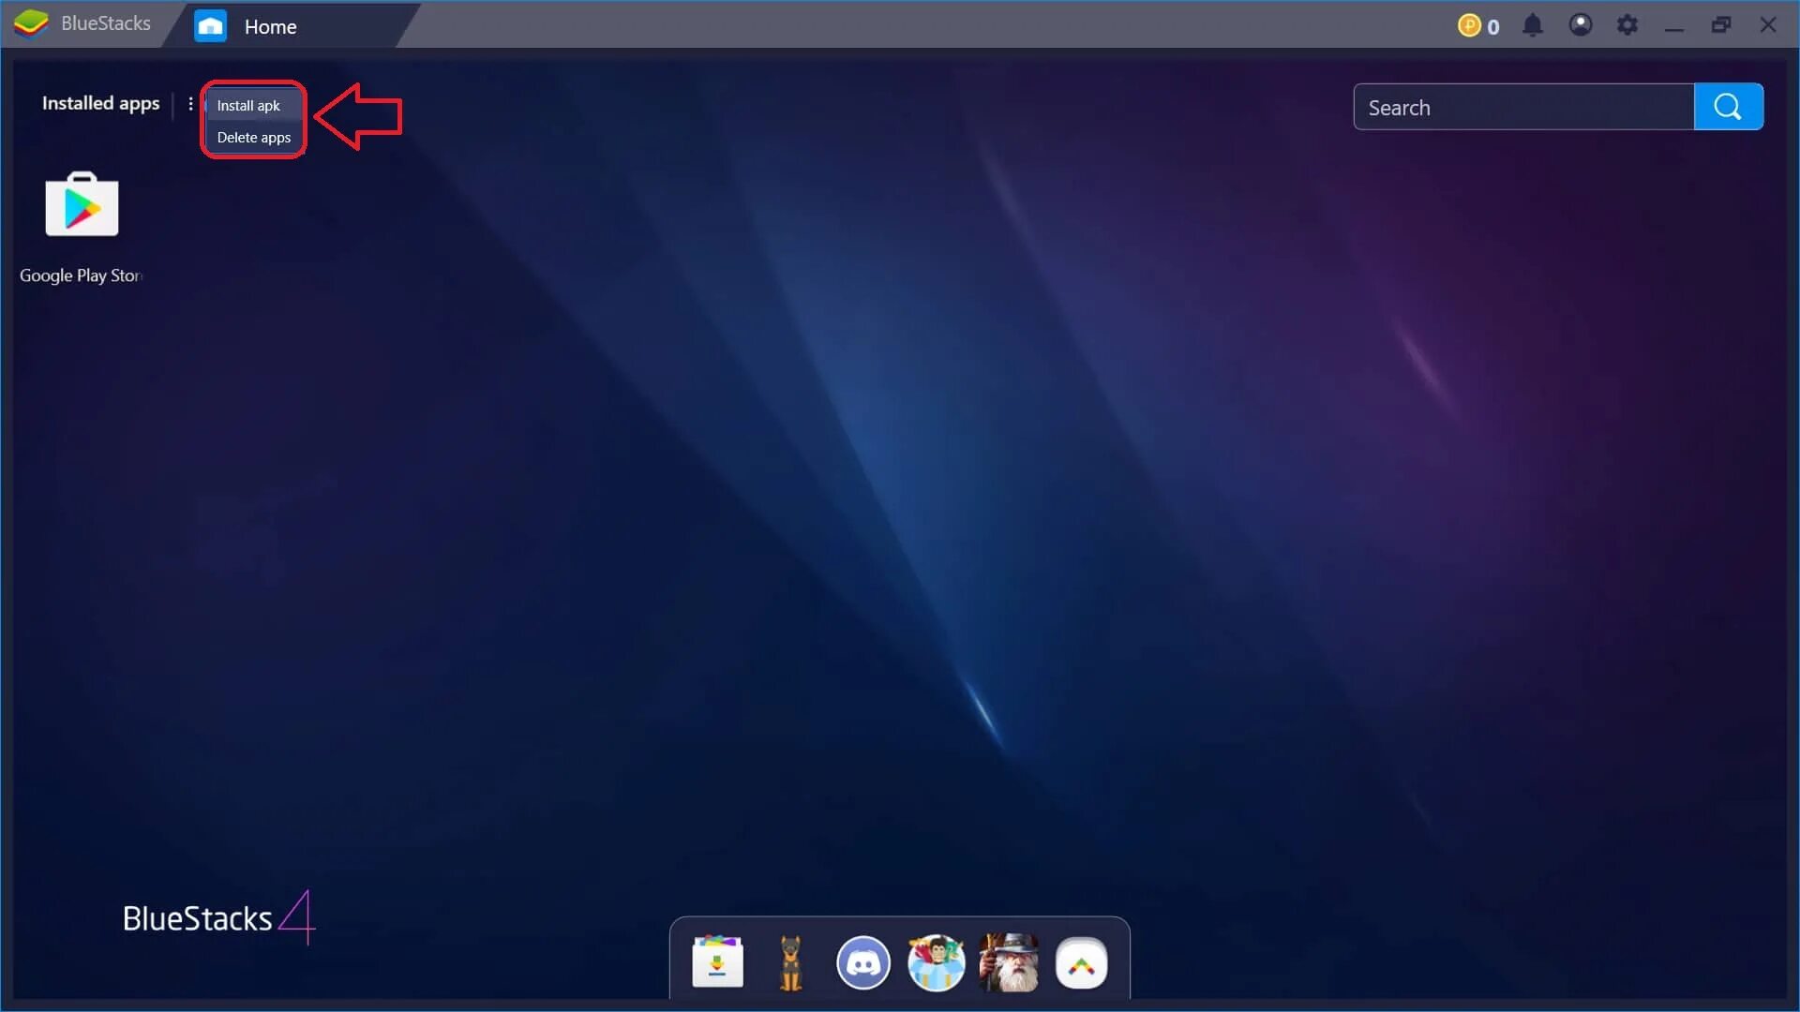1800x1012 pixels.
Task: Open BlueStacks settings gear
Action: 1627,25
